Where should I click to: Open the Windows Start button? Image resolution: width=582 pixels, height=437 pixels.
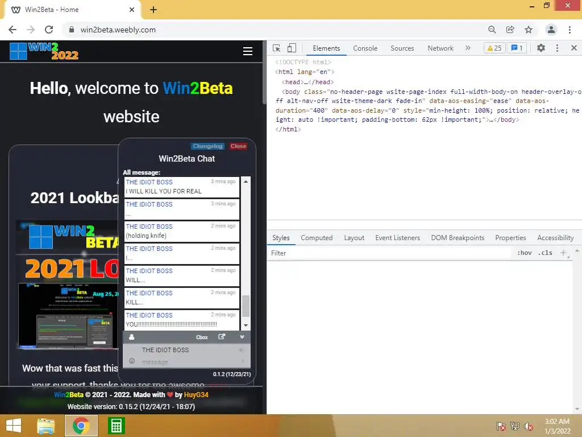point(14,426)
